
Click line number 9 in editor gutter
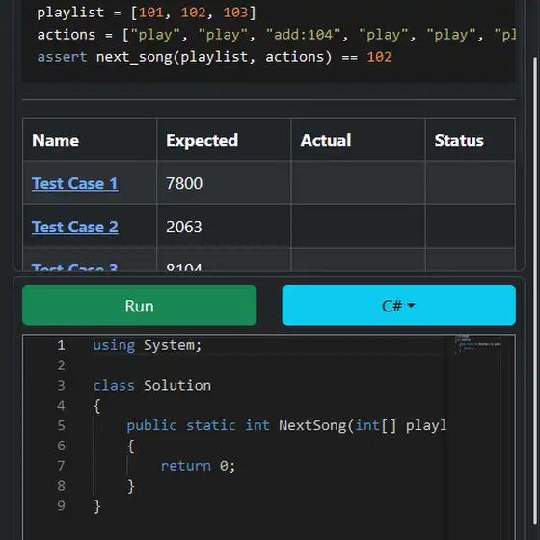pos(61,505)
